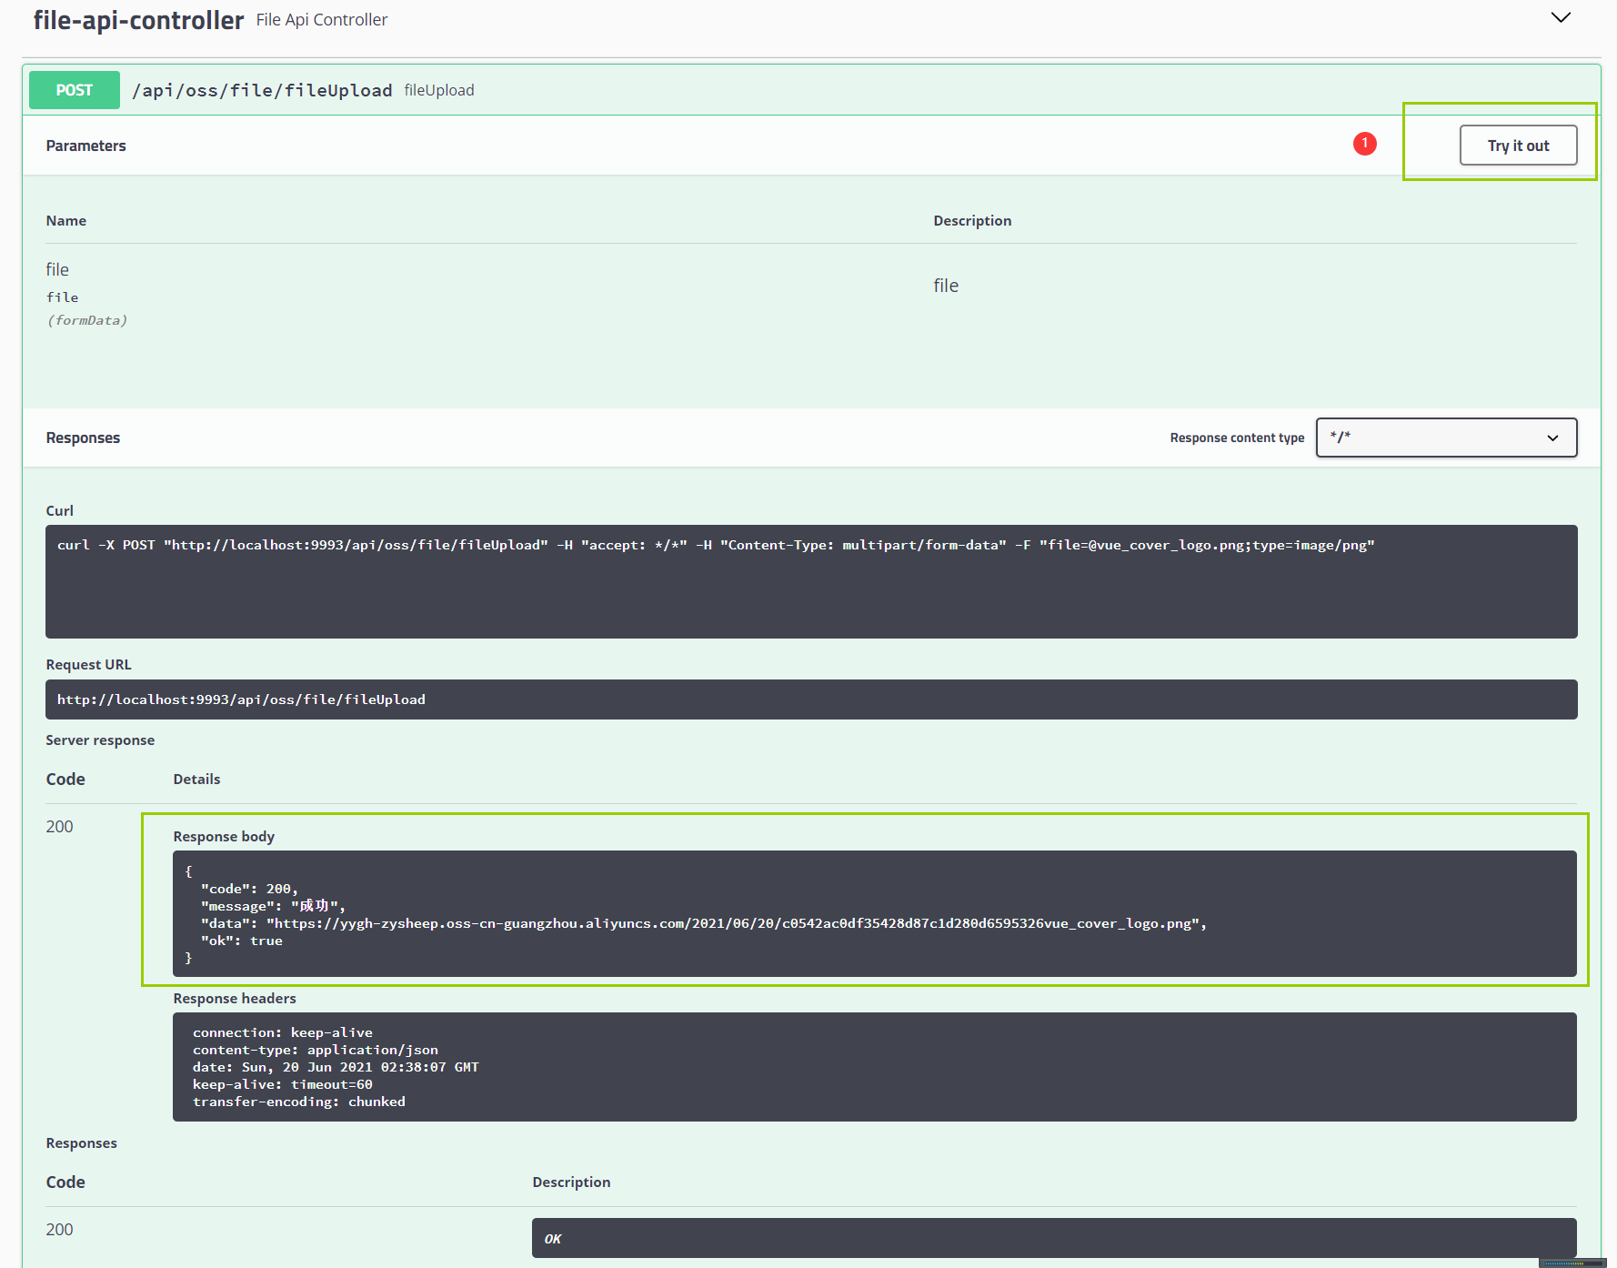1617x1268 pixels.
Task: Click the 200 code in bottom Responses table
Action: coord(60,1230)
